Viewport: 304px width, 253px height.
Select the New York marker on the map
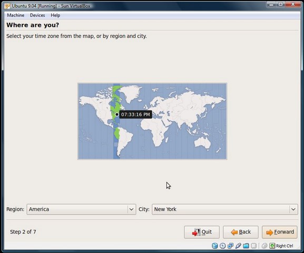[117, 114]
